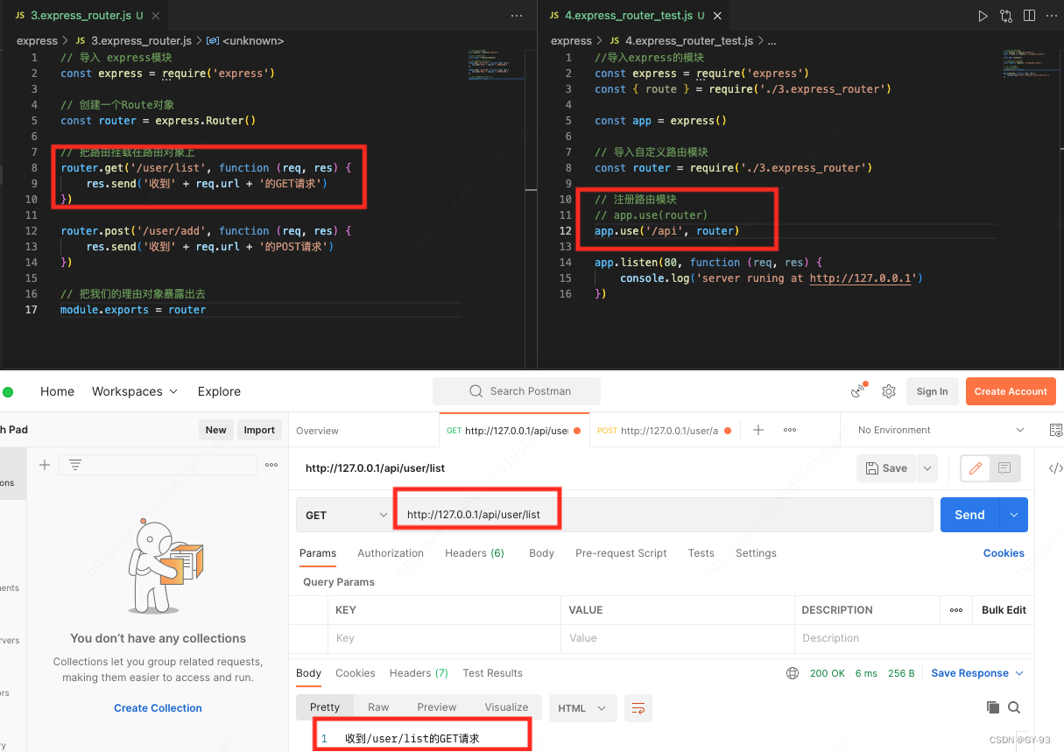This screenshot has height=752, width=1064.
Task: Open the Home page in Postman
Action: coord(57,391)
